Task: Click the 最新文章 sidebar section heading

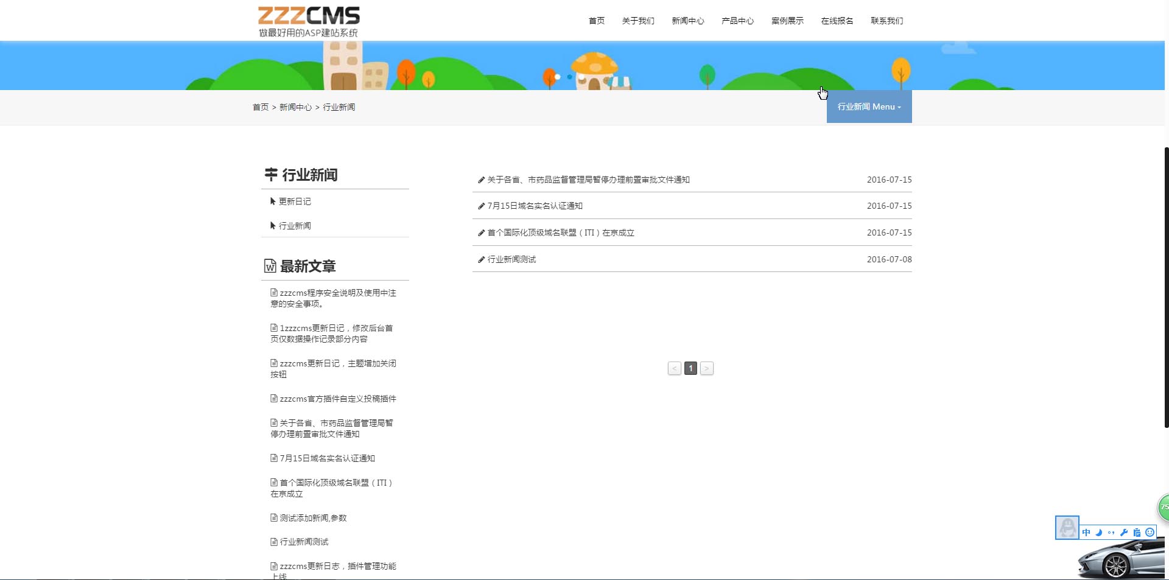Action: [x=307, y=267]
